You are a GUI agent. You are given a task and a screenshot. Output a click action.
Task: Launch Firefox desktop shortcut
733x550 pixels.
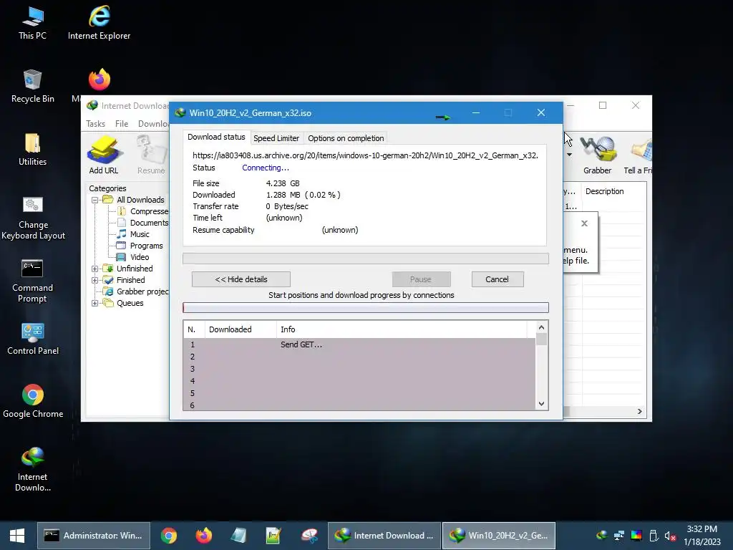(99, 79)
